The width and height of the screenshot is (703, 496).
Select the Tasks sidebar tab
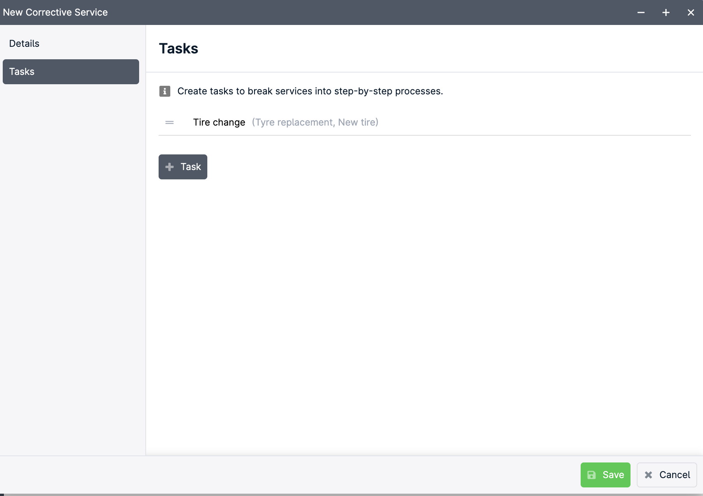(x=71, y=72)
